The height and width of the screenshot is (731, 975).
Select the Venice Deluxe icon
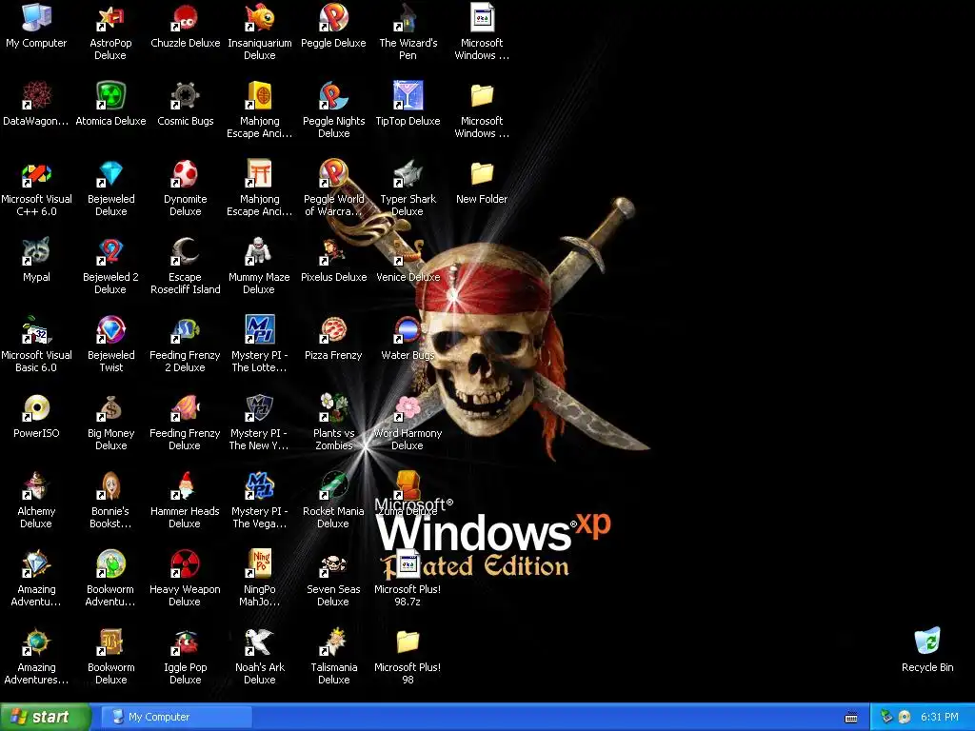point(408,251)
